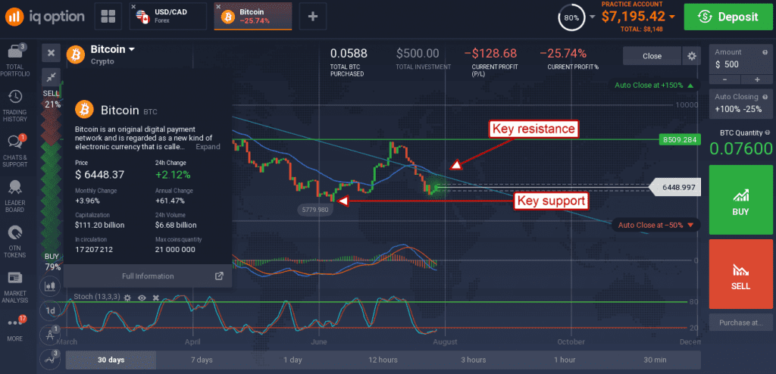Remove the Stoch indicator with X
Screen dimensions: 776x374
tap(155, 298)
